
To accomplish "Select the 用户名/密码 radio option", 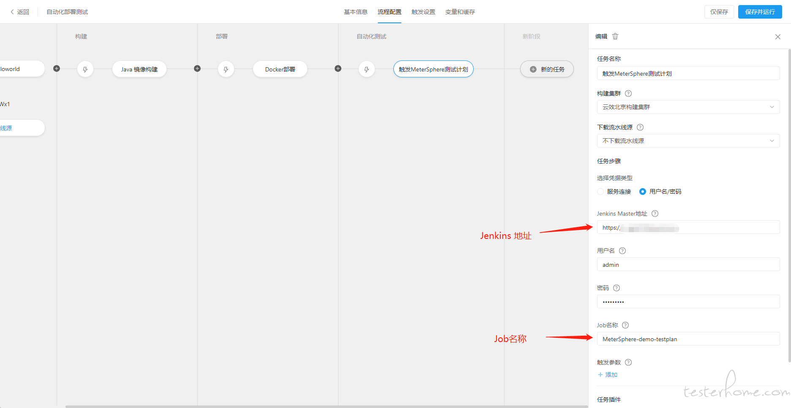I will [x=643, y=192].
